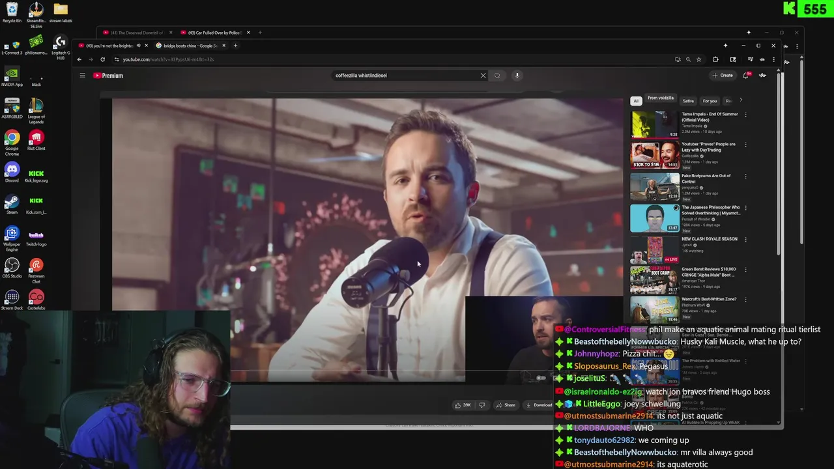Click the Download button under video
The width and height of the screenshot is (834, 469).
point(539,405)
